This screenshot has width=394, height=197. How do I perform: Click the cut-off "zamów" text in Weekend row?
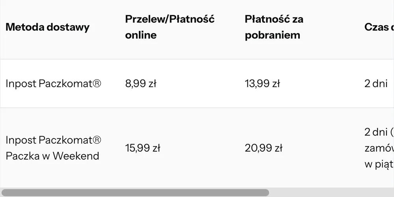pos(379,149)
